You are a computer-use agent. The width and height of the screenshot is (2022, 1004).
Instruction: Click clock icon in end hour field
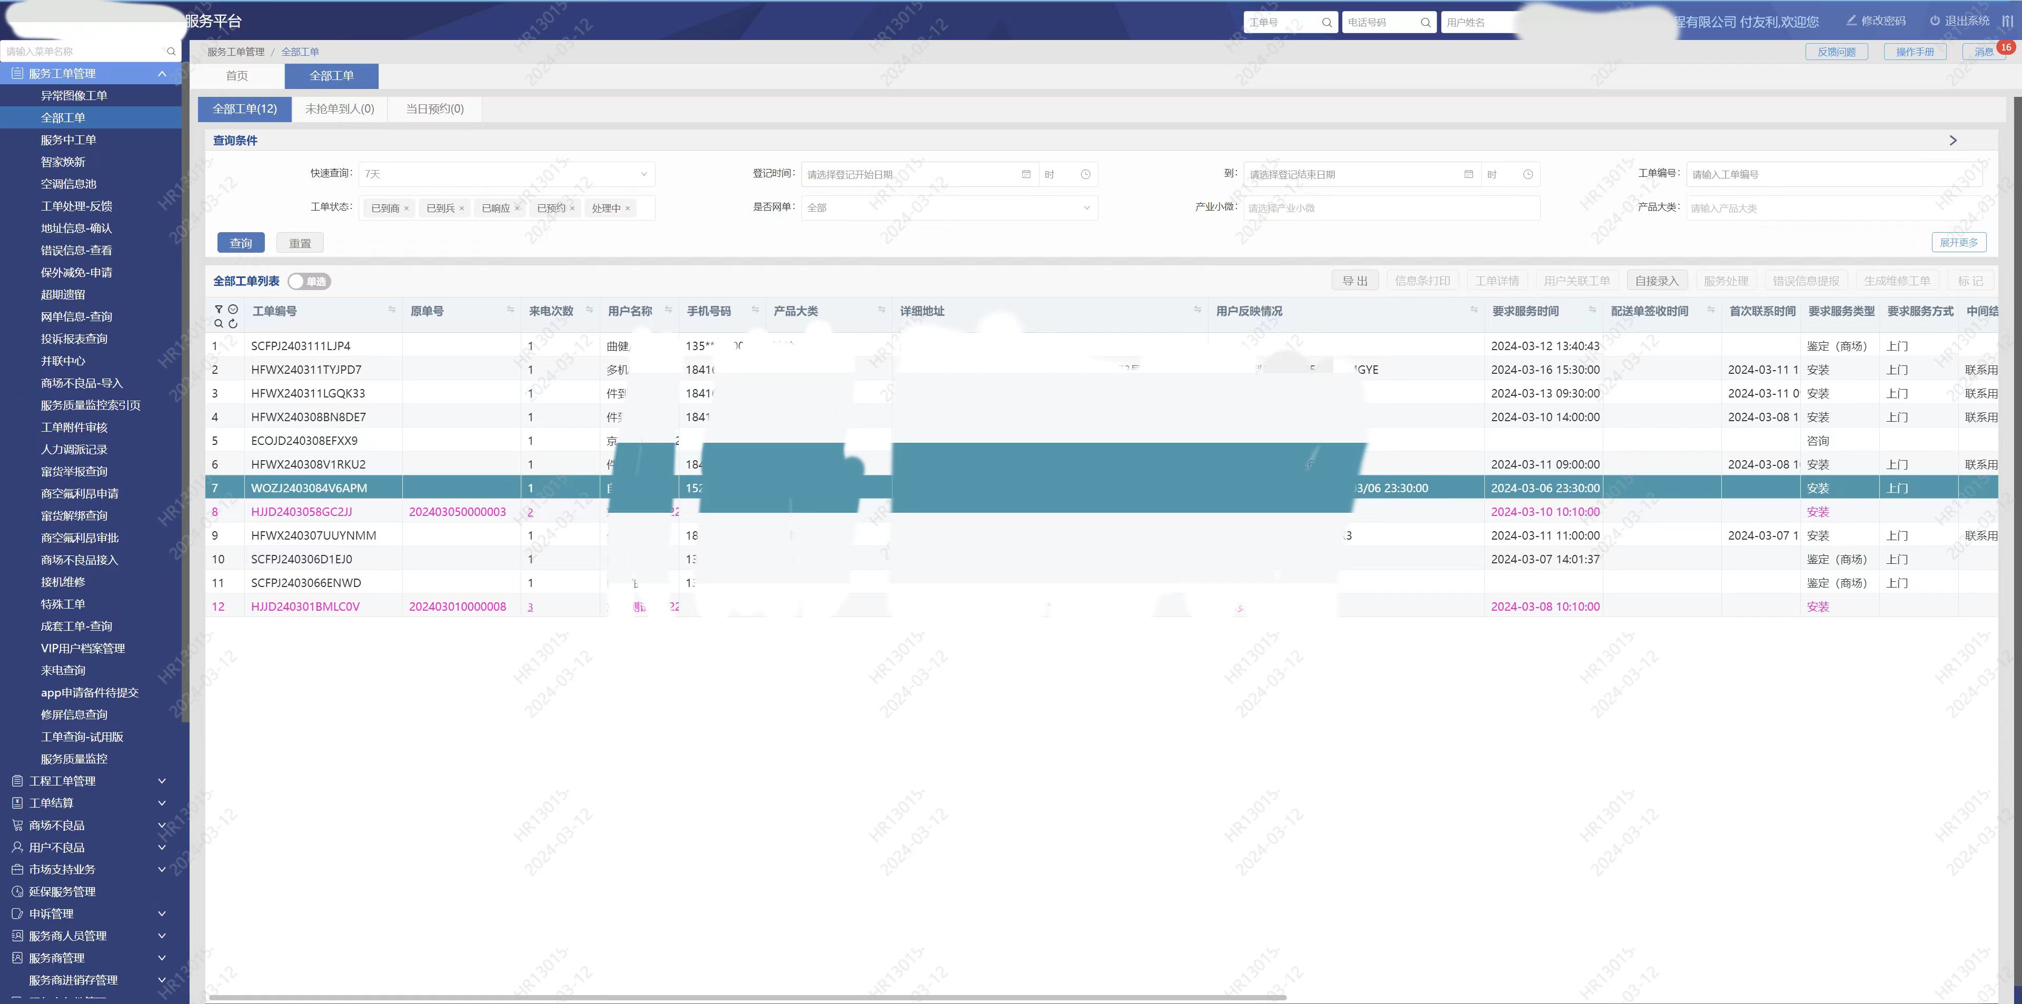[x=1528, y=174]
